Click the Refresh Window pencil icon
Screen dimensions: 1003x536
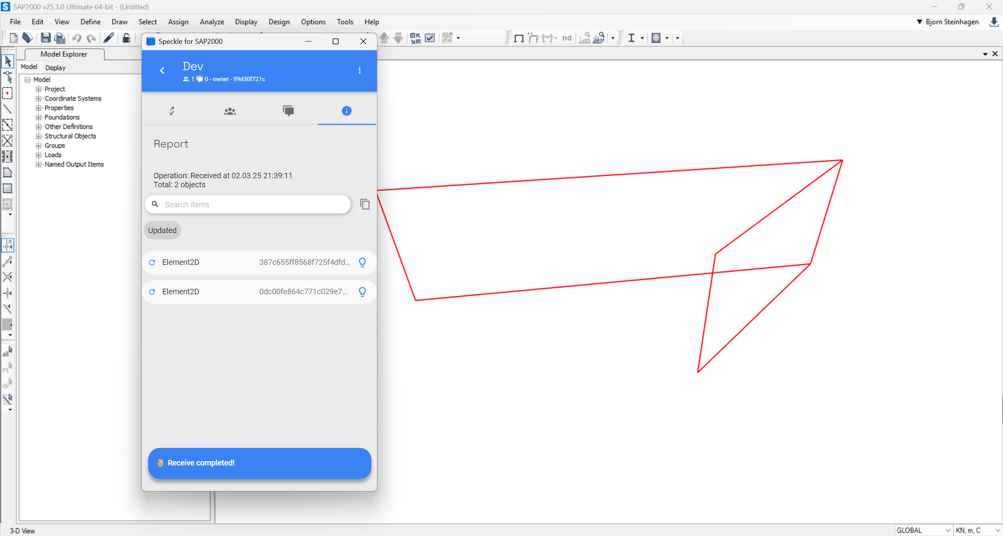point(109,38)
